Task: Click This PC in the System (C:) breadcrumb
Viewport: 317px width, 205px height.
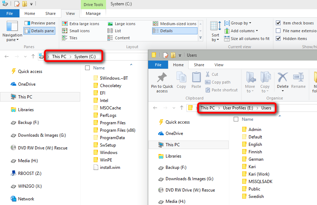Action: click(x=59, y=56)
